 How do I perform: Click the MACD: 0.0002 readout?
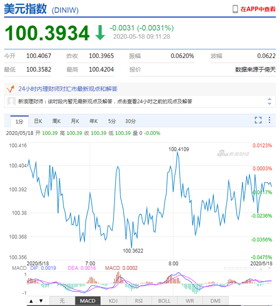[121, 268]
